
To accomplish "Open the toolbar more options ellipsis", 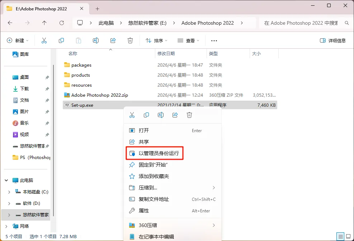I will click(214, 41).
